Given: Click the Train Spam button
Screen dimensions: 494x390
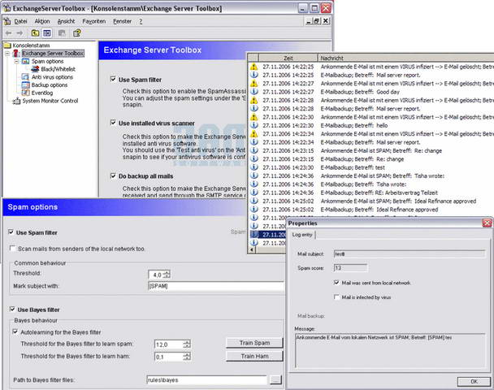Looking at the screenshot, I should [254, 343].
